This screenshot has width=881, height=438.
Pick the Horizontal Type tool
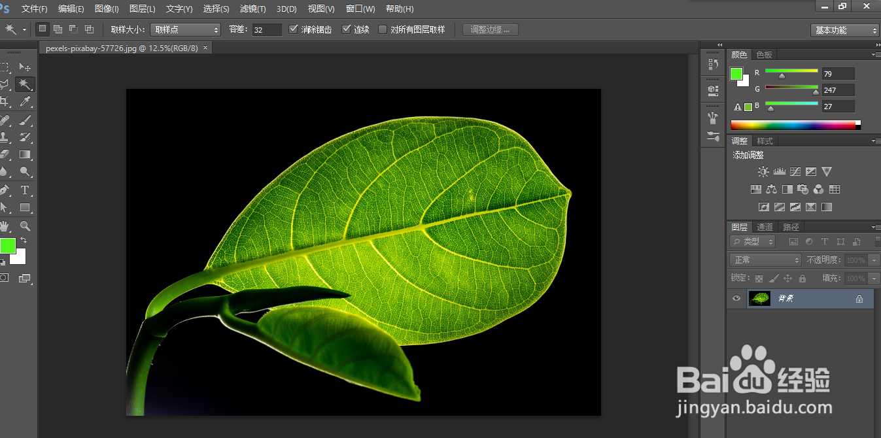point(25,190)
